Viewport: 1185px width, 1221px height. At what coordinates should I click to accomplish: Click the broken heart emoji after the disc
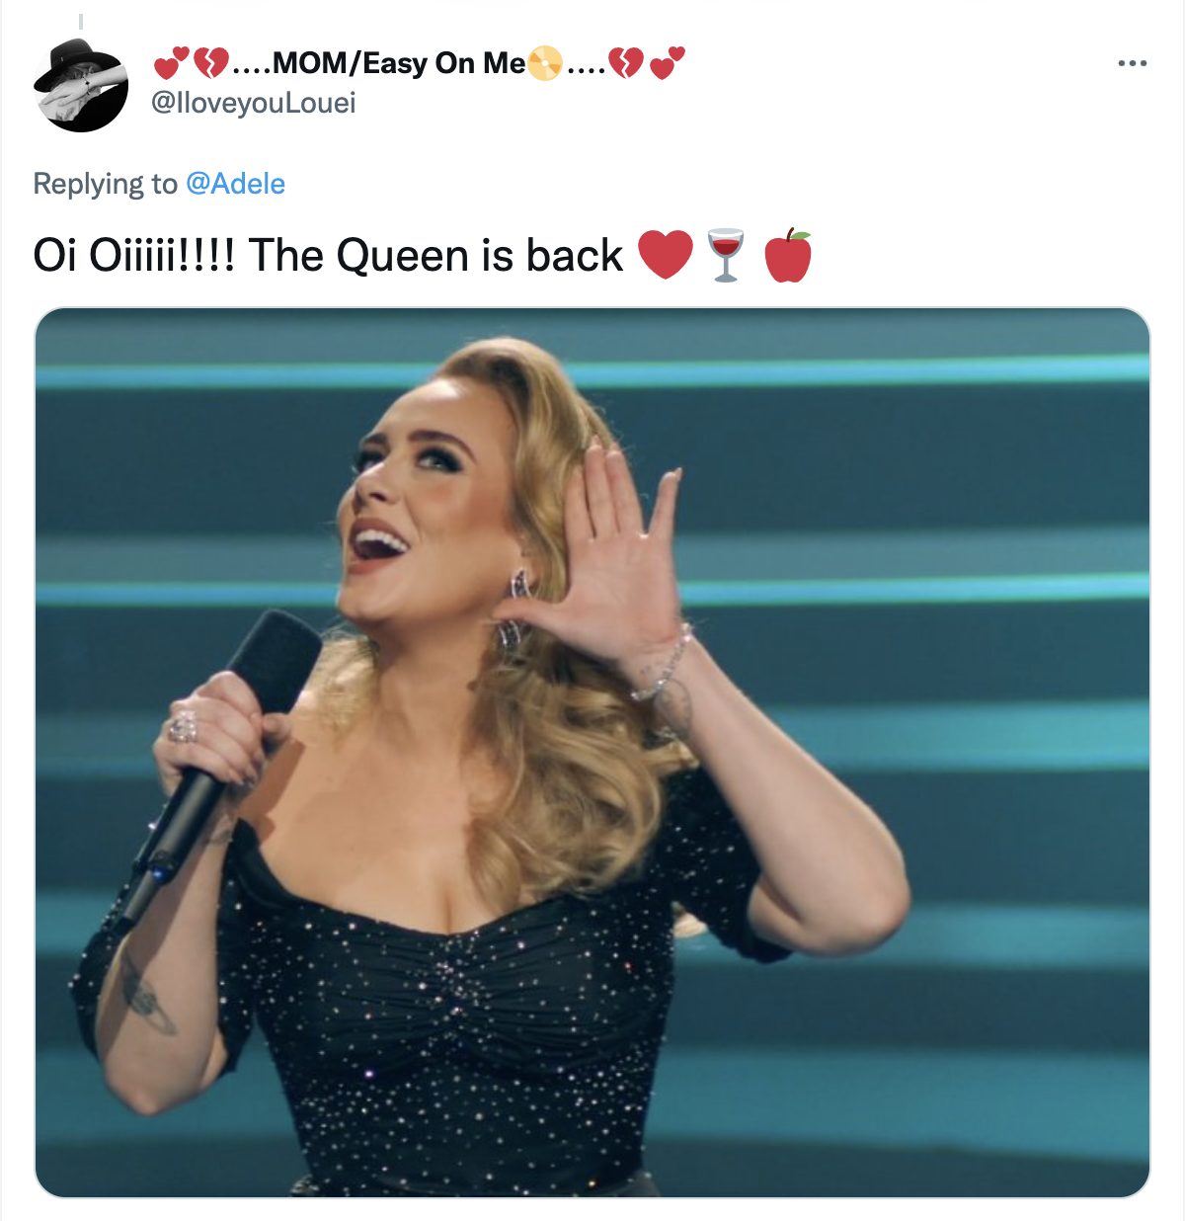tap(625, 63)
